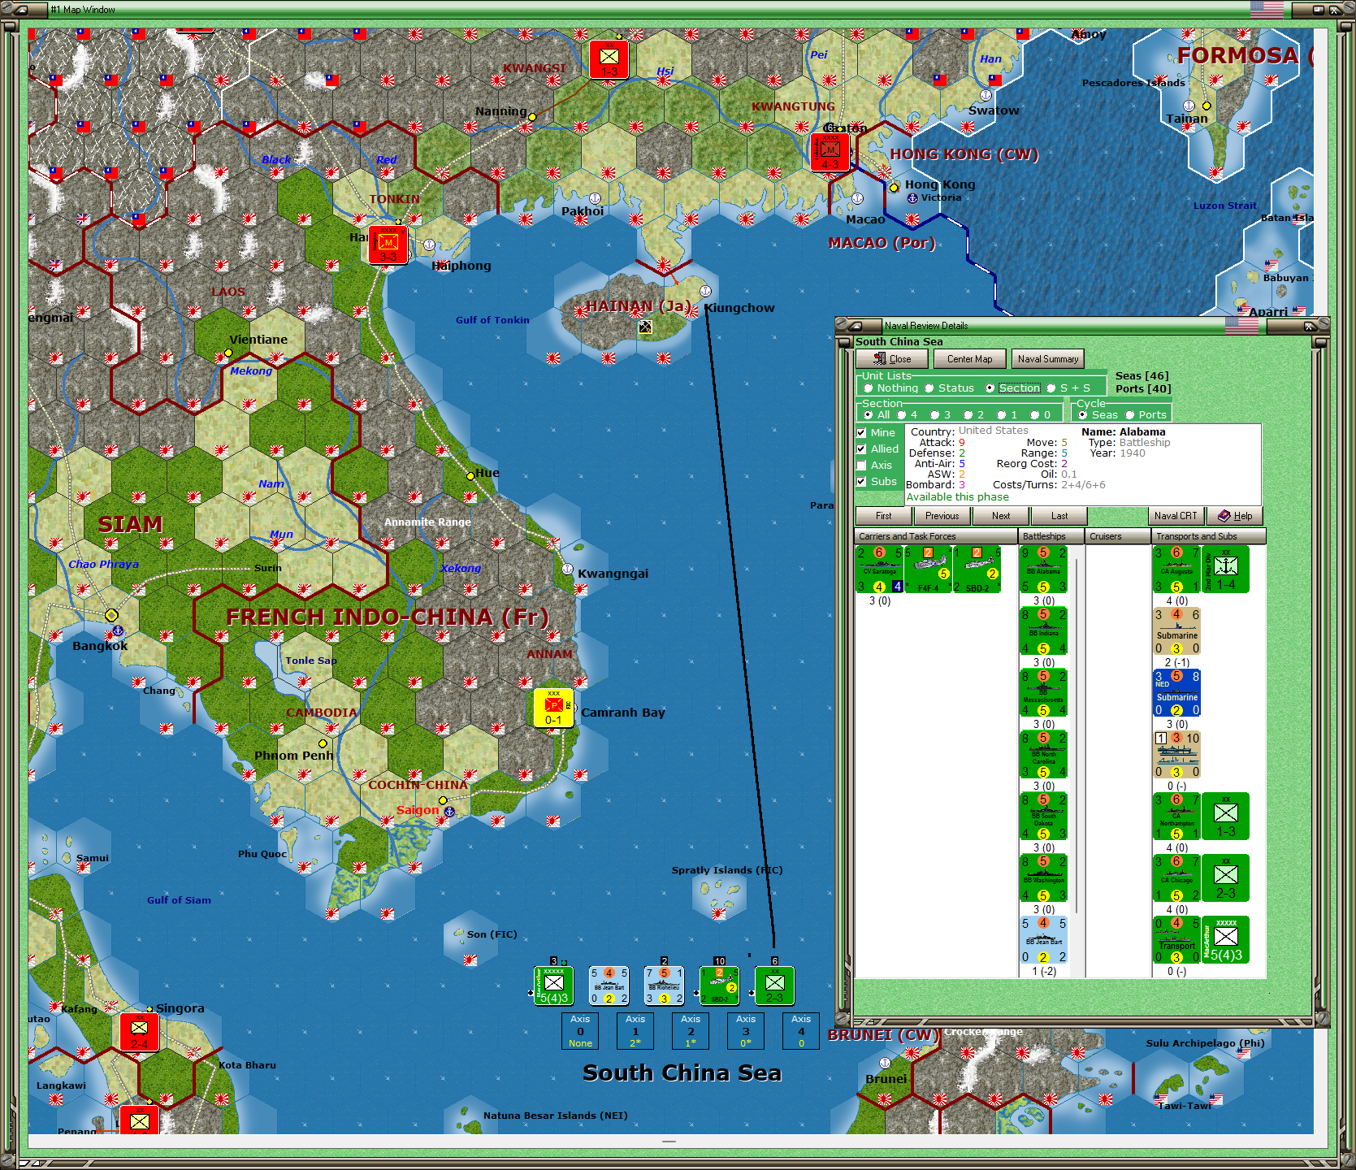Select the F4F-4 fighter counter

(x=928, y=570)
